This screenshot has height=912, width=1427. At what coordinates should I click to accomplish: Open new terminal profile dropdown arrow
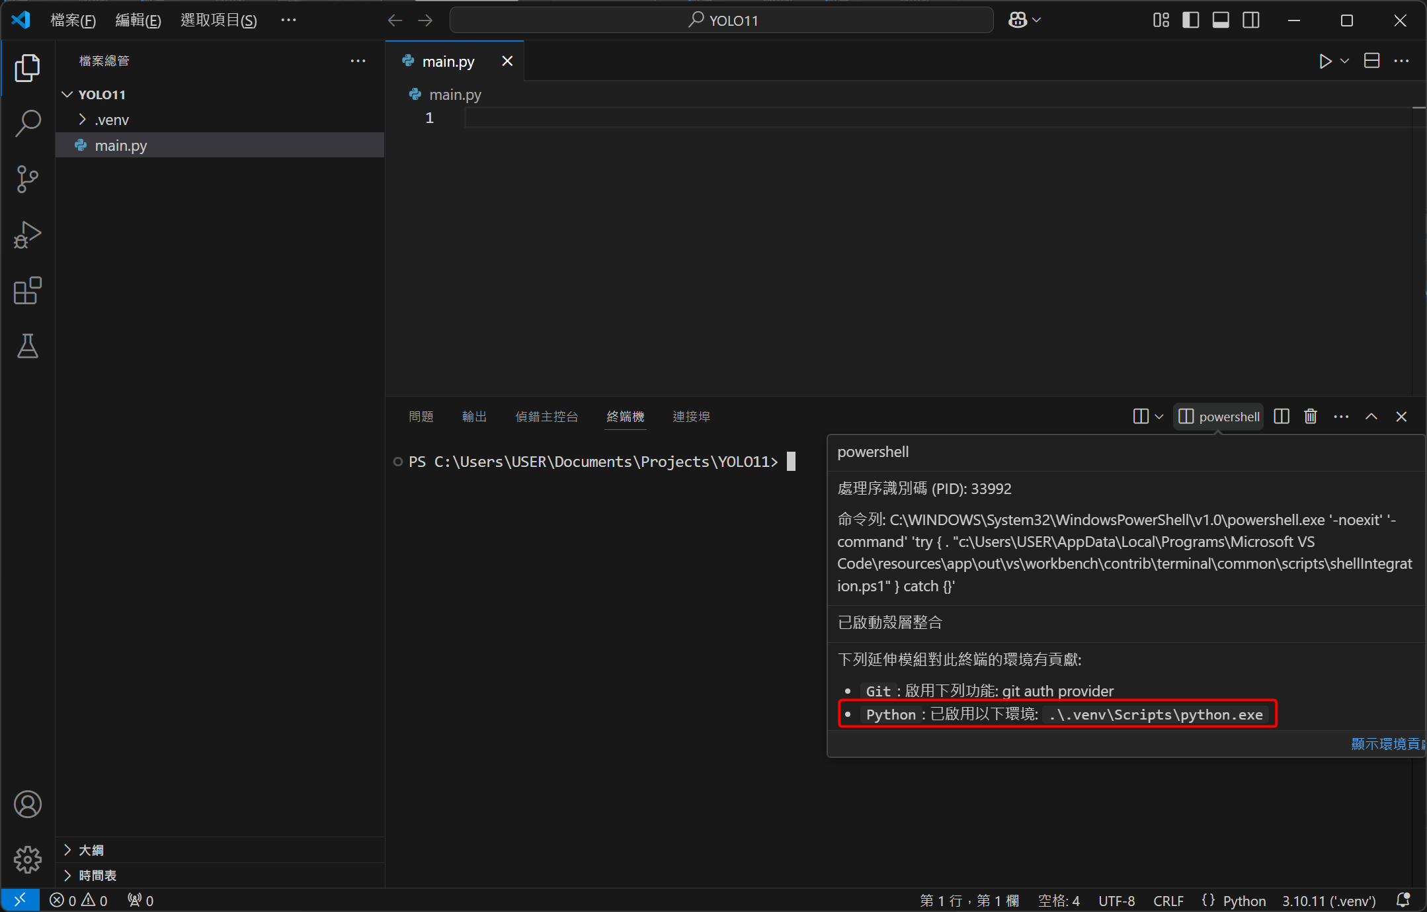1159,416
